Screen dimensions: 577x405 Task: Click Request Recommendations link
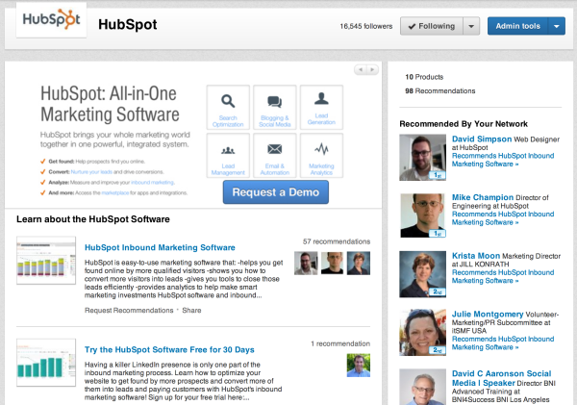click(129, 311)
